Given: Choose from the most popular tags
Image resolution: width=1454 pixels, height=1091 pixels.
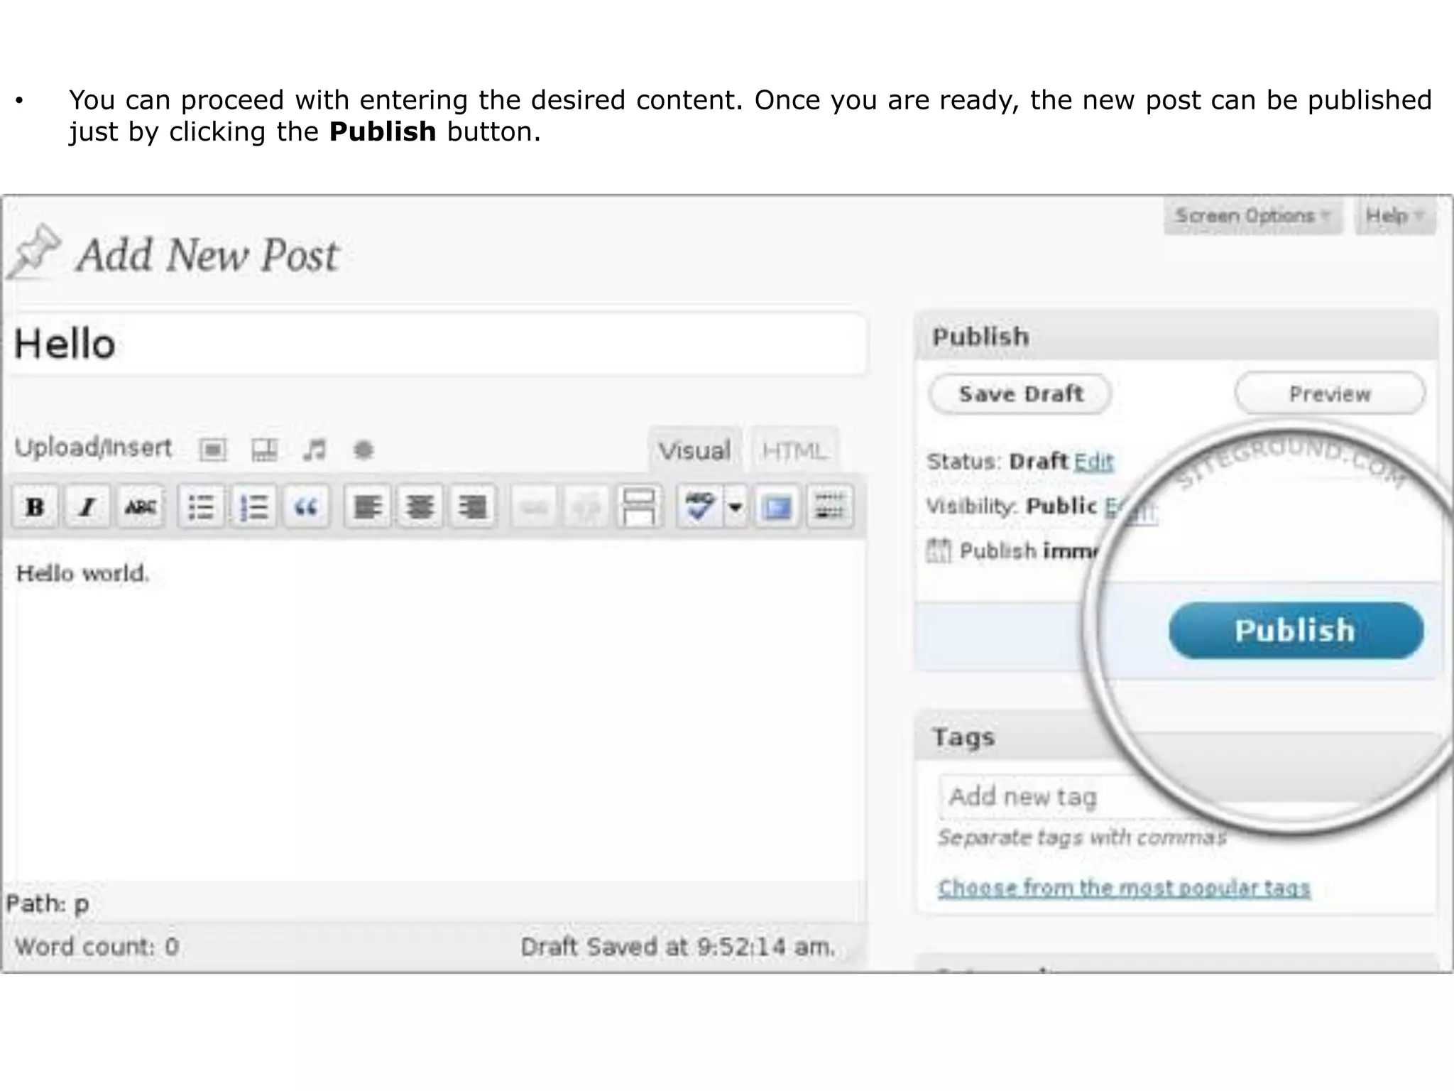Looking at the screenshot, I should (x=1124, y=888).
